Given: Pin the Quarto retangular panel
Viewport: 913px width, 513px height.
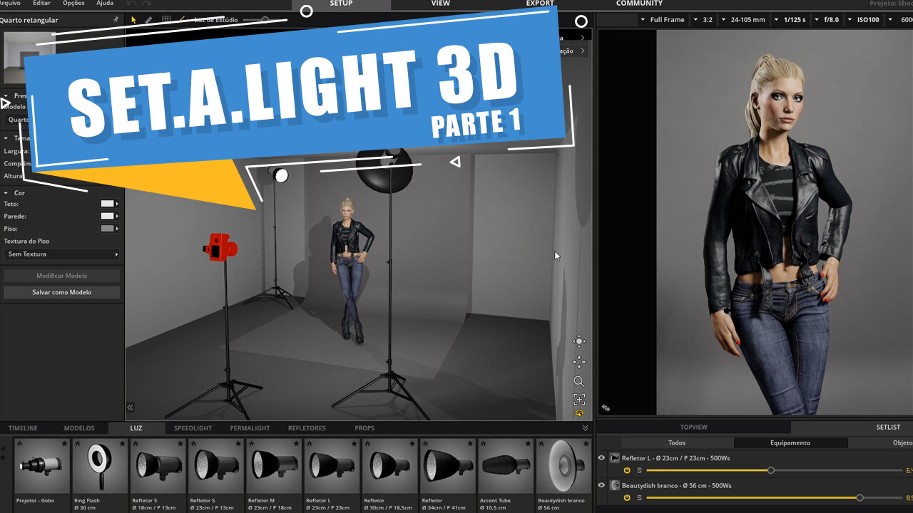Looking at the screenshot, I should pyautogui.click(x=116, y=20).
